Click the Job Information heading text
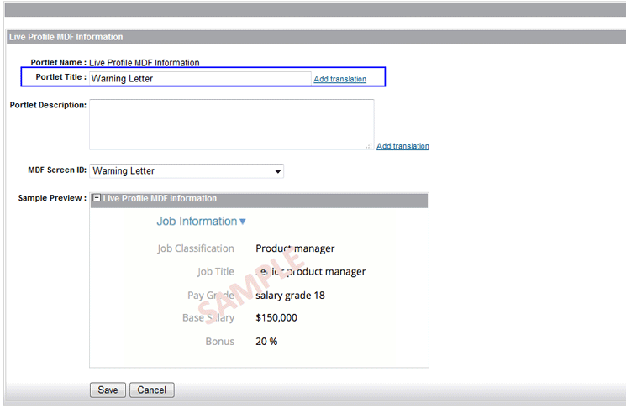 pyautogui.click(x=197, y=222)
